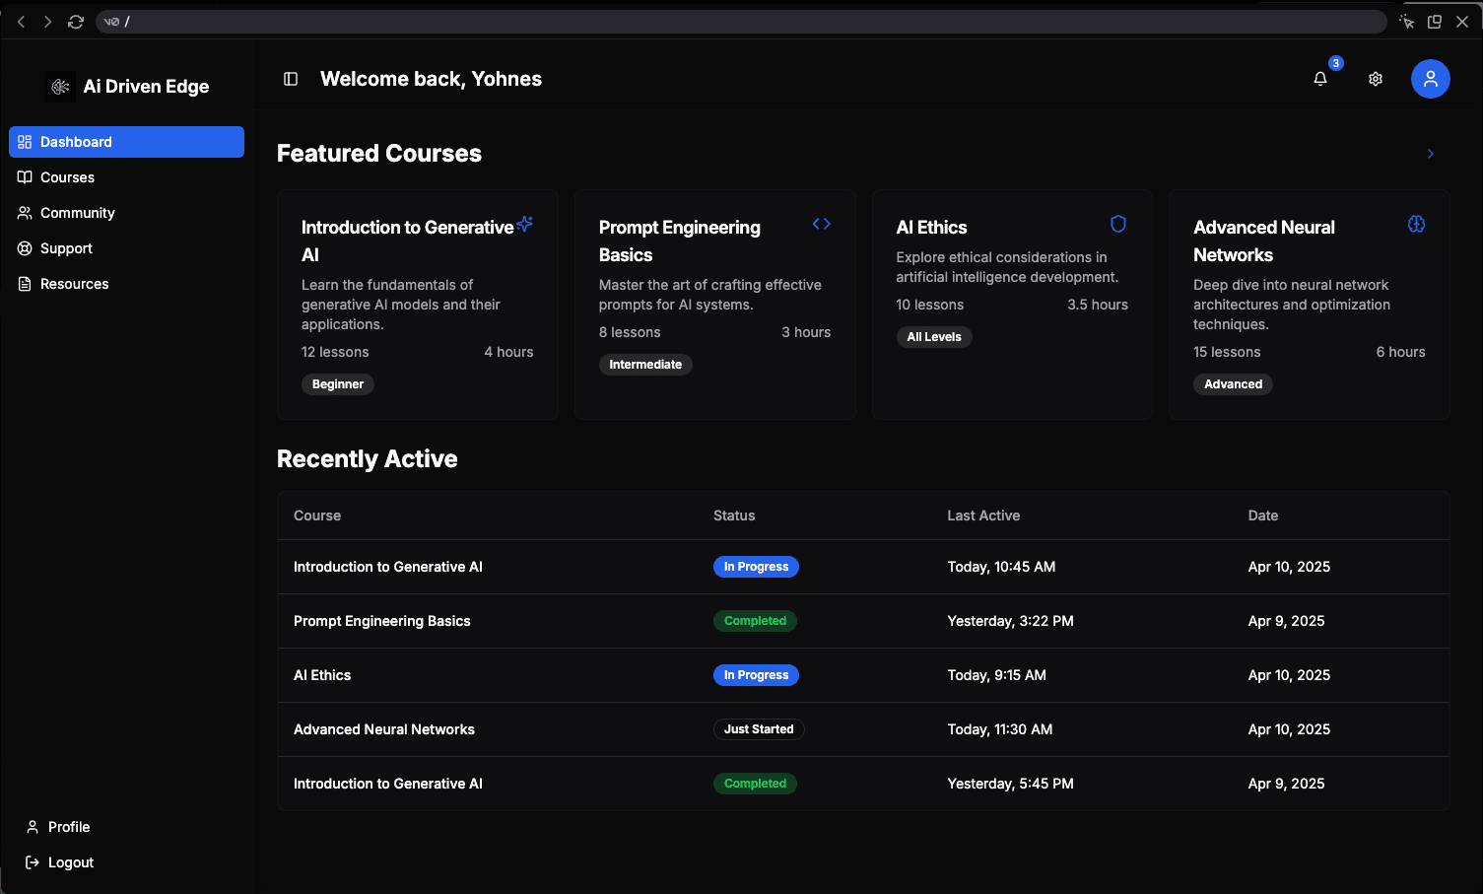Go to the Community section
Image resolution: width=1483 pixels, height=894 pixels.
77,213
